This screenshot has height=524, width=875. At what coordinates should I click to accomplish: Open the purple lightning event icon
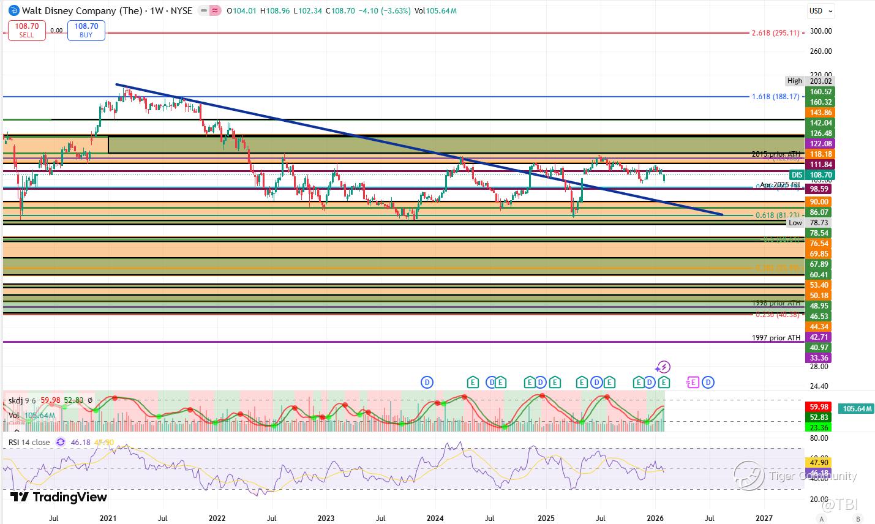663,367
